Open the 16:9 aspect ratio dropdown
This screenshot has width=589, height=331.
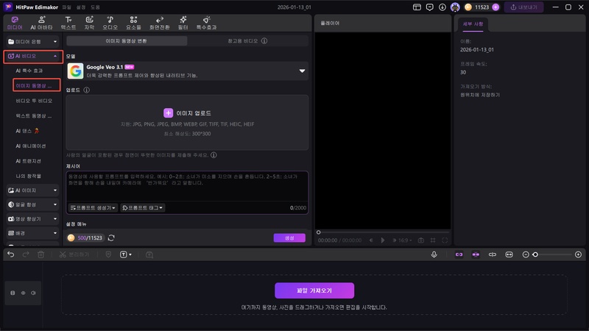[405, 241]
